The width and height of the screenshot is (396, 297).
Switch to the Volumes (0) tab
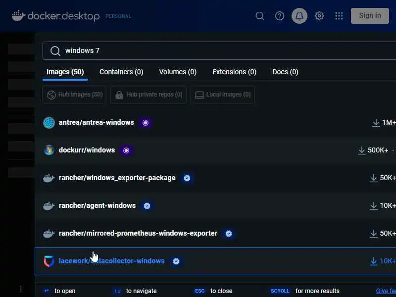pyautogui.click(x=178, y=72)
